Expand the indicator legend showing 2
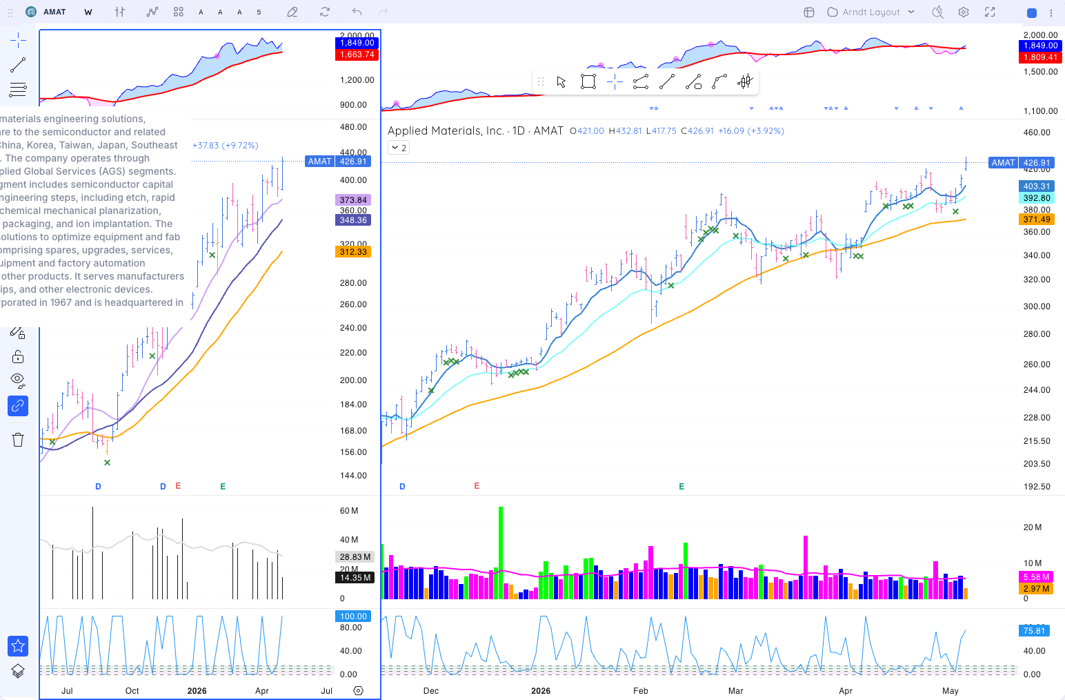 tap(399, 148)
